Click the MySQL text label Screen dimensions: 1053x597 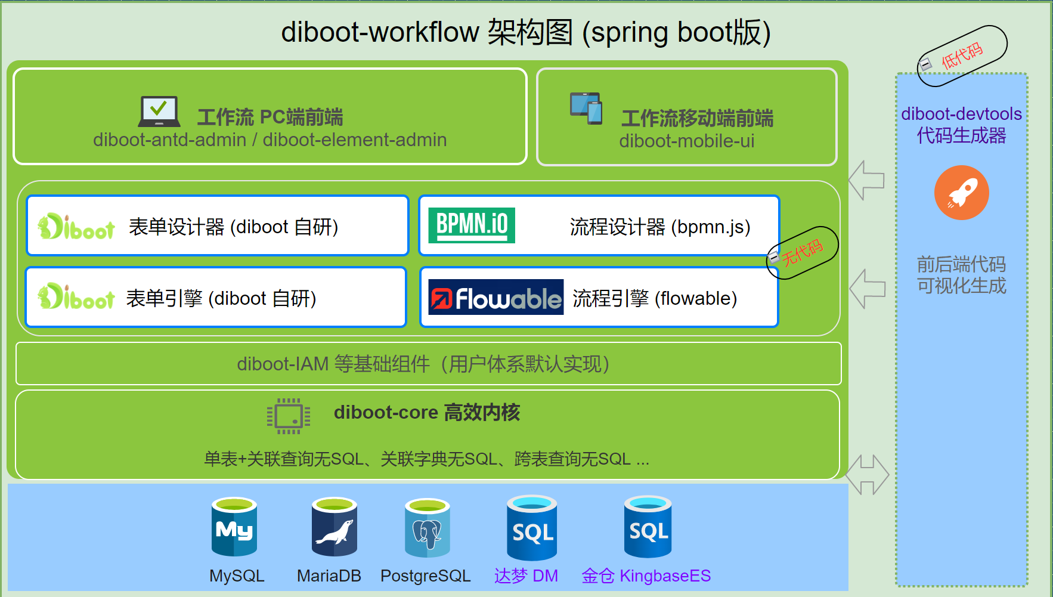coord(237,576)
